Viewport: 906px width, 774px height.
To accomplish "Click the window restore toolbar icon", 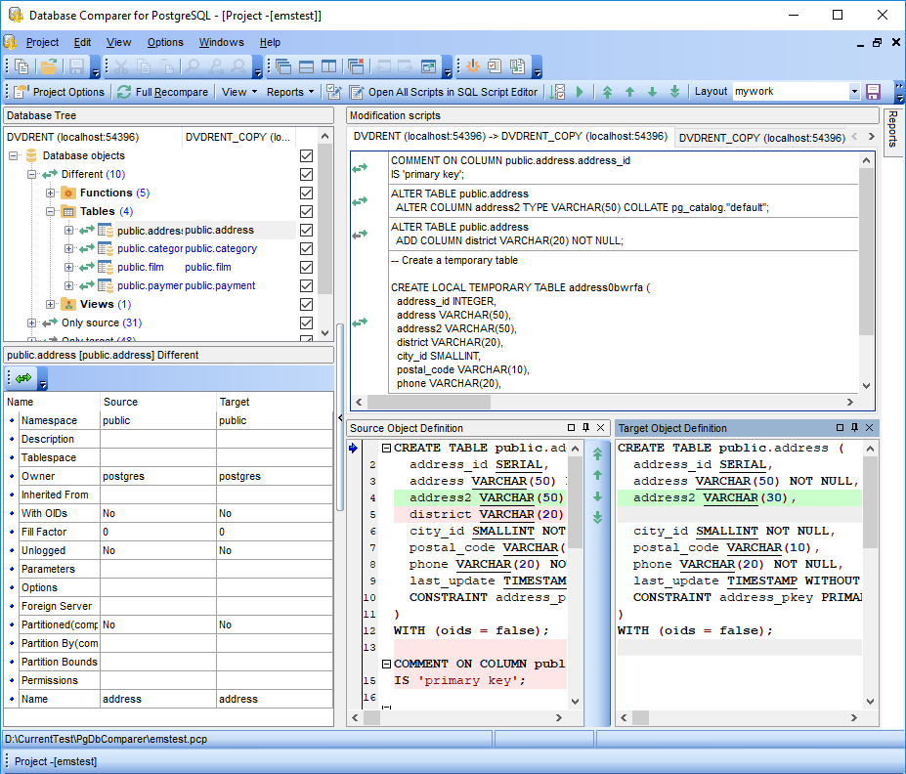I will pyautogui.click(x=429, y=67).
